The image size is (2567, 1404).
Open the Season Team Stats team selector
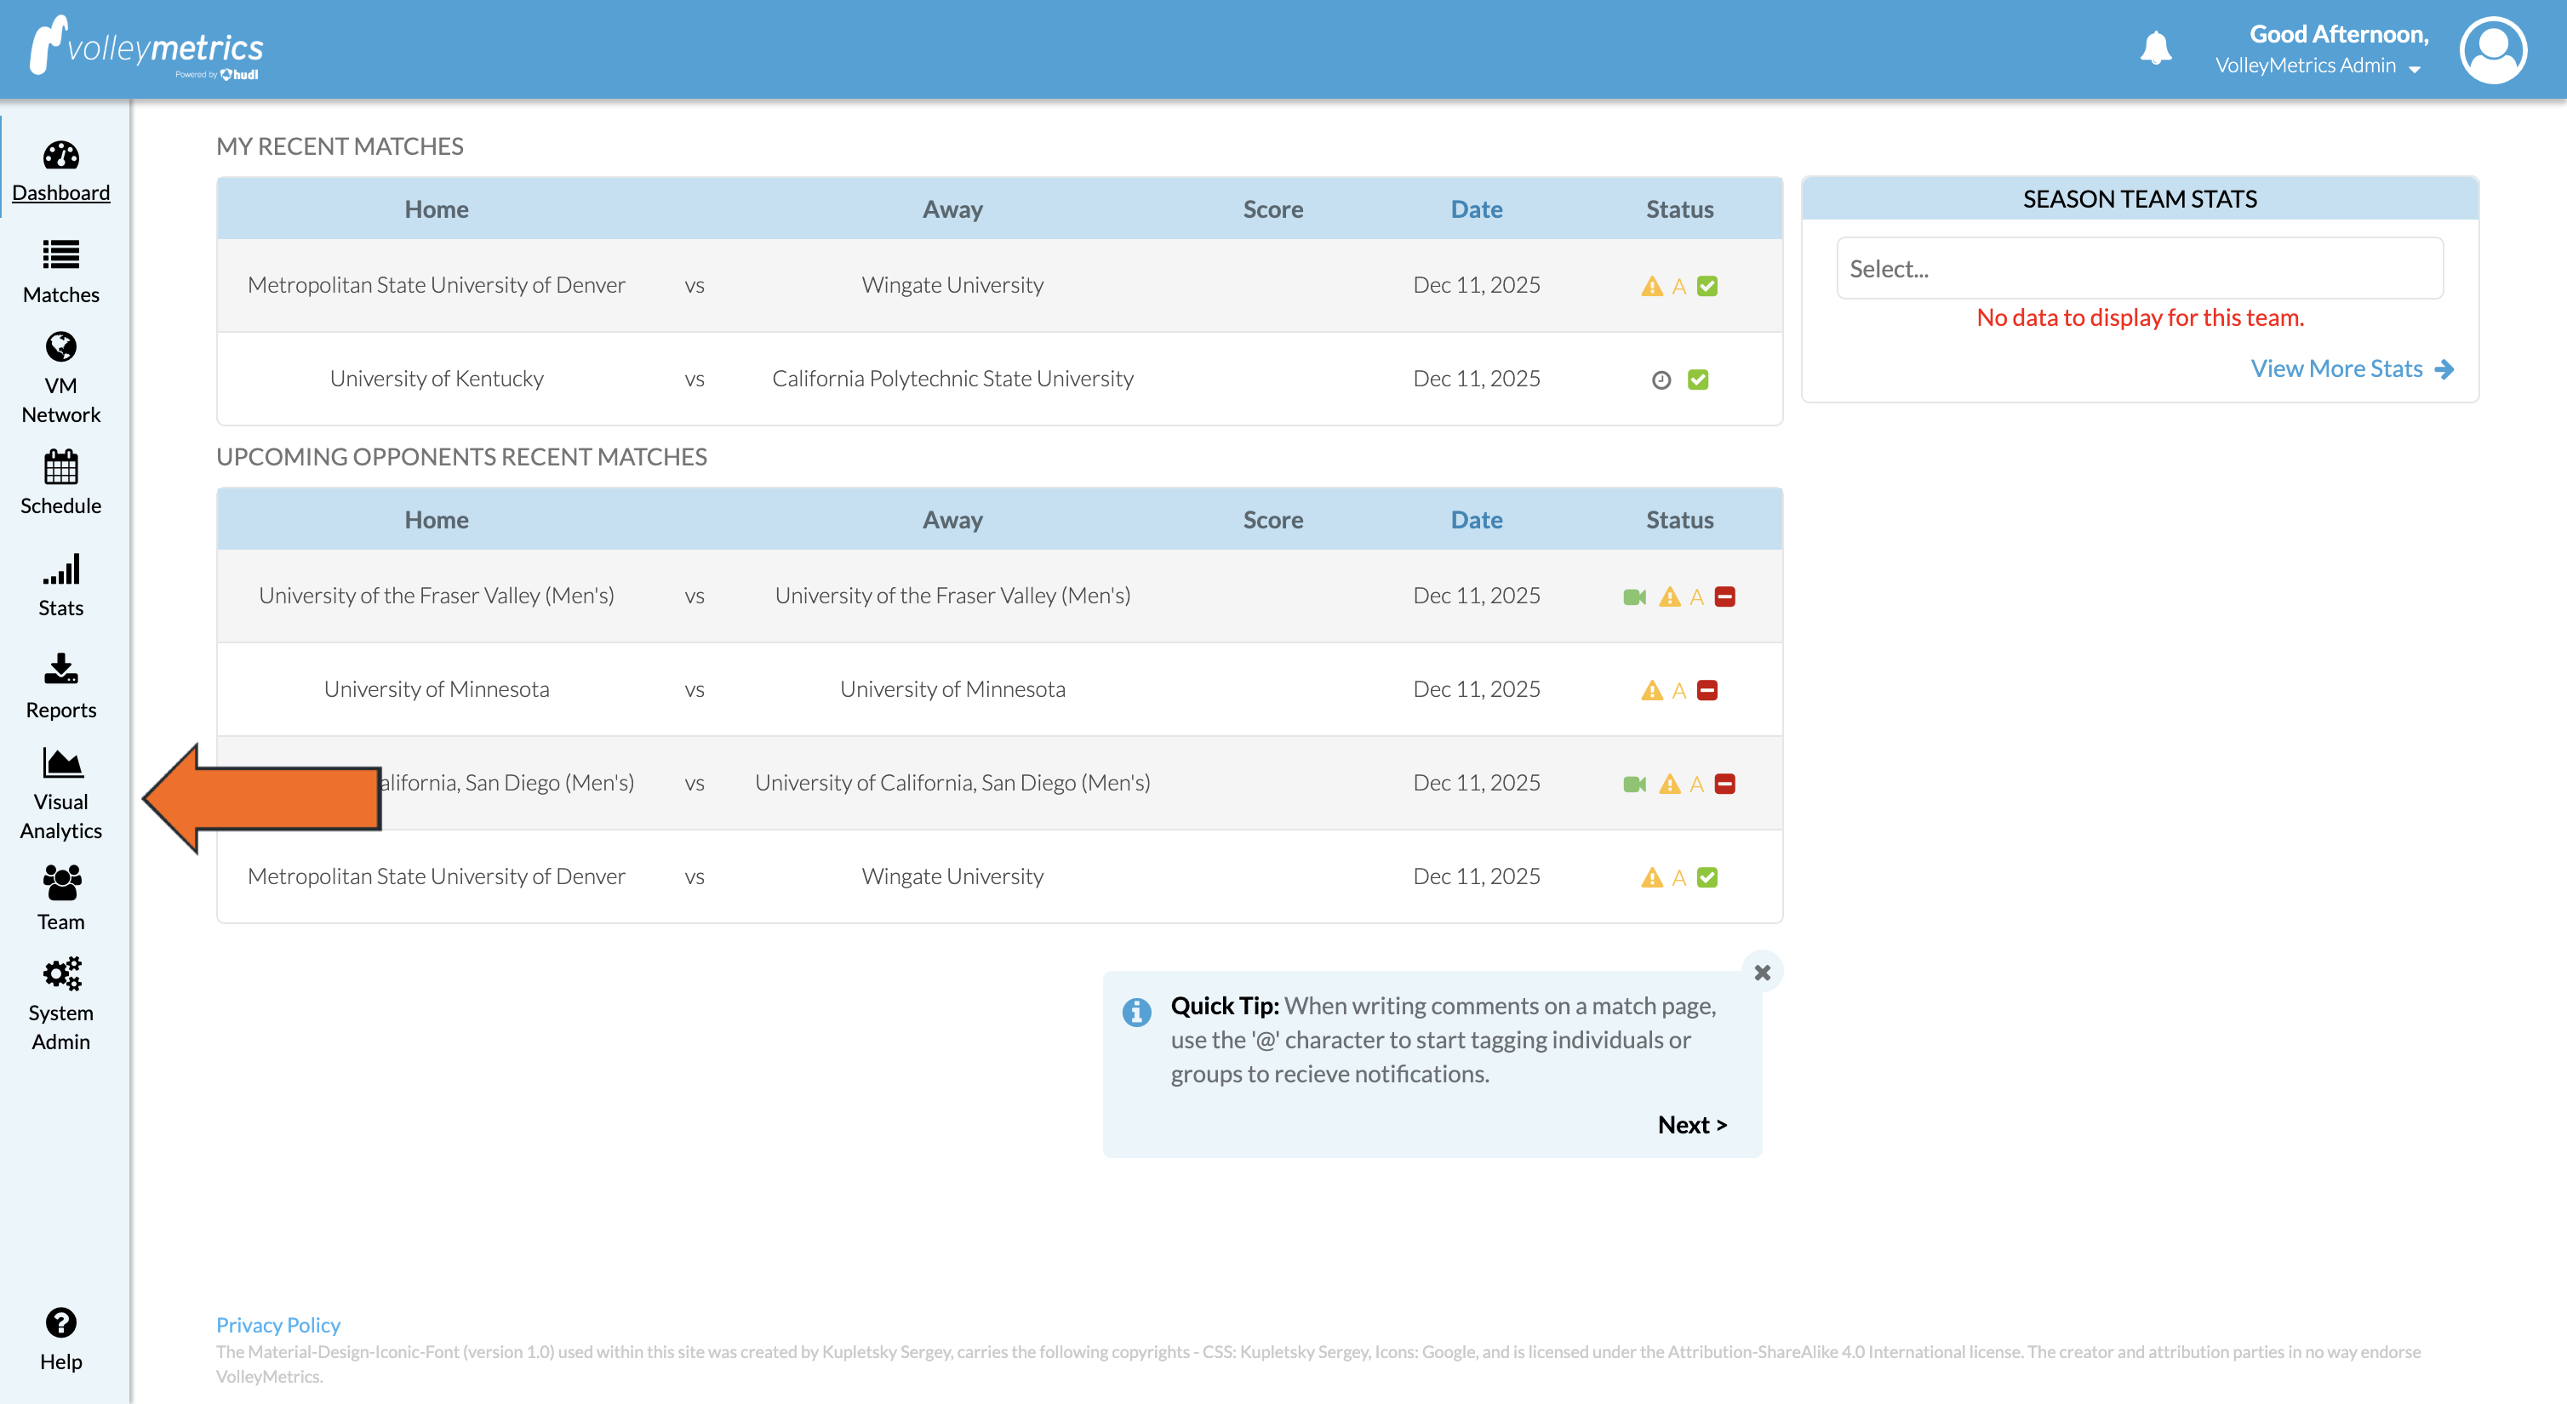point(2139,268)
